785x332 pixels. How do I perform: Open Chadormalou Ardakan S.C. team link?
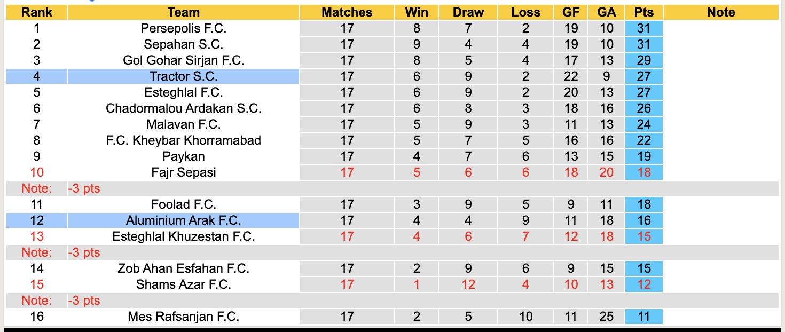coord(183,108)
